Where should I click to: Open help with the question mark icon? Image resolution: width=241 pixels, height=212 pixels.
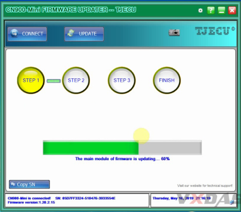(x=211, y=10)
